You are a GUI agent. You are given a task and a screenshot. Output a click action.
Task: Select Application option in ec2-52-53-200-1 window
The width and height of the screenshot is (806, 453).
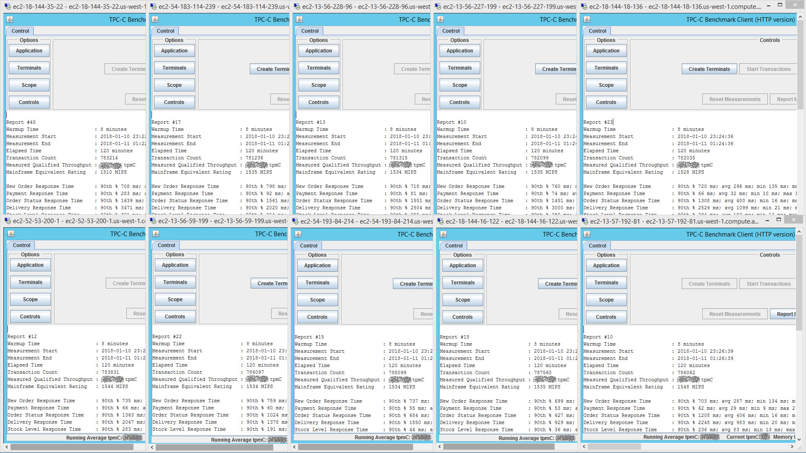pyautogui.click(x=30, y=265)
